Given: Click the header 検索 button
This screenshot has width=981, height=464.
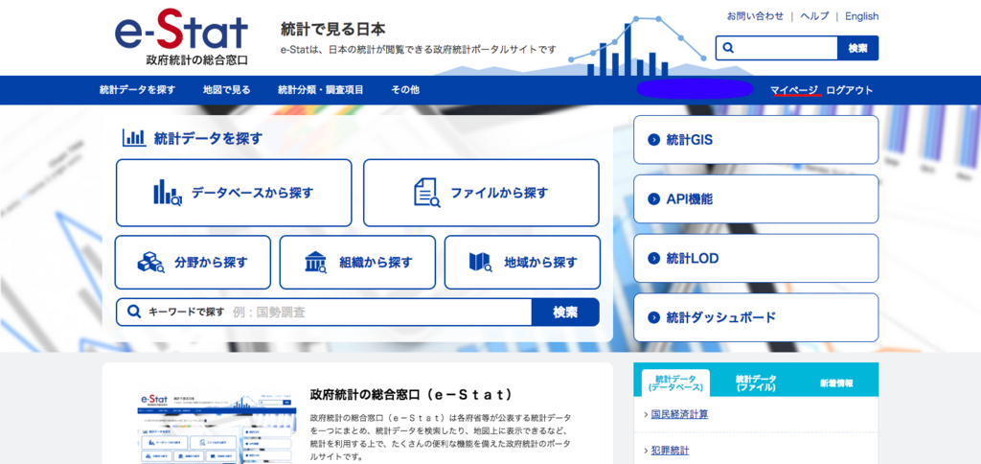Looking at the screenshot, I should click(857, 48).
